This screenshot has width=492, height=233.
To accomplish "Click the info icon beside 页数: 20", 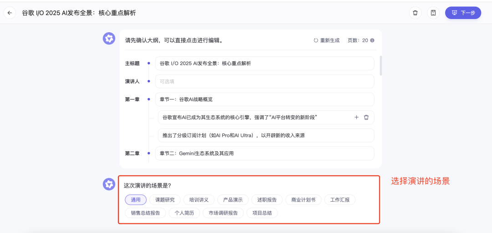I will point(372,40).
